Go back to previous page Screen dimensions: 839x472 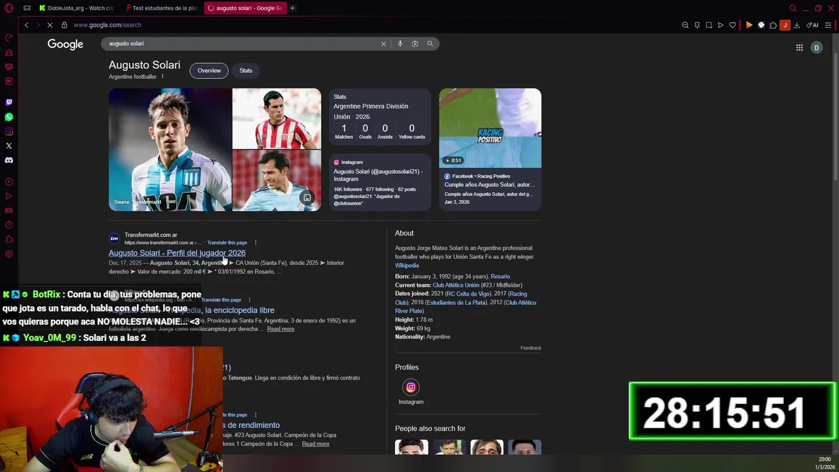tap(26, 25)
